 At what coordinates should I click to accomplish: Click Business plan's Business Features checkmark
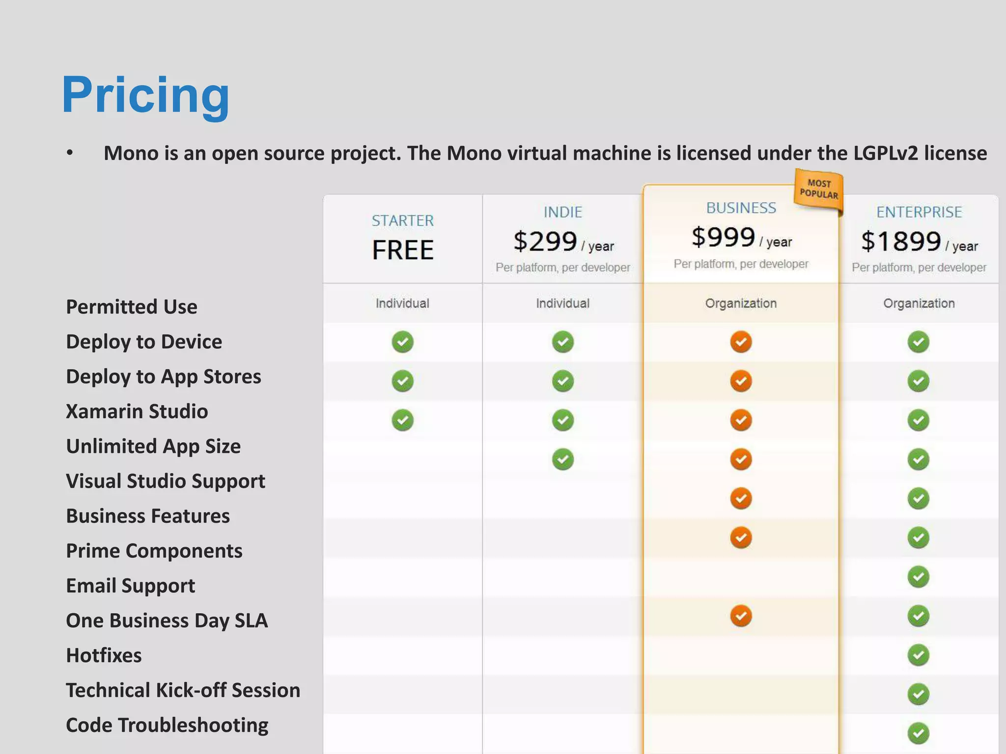pyautogui.click(x=741, y=538)
